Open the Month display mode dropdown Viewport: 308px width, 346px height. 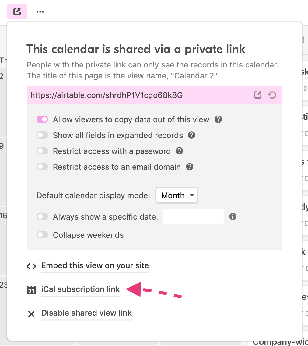coord(177,195)
